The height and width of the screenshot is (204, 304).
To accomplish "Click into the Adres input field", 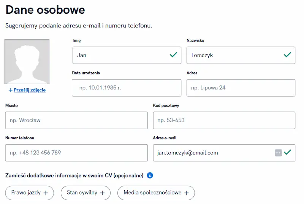I will 241,88.
